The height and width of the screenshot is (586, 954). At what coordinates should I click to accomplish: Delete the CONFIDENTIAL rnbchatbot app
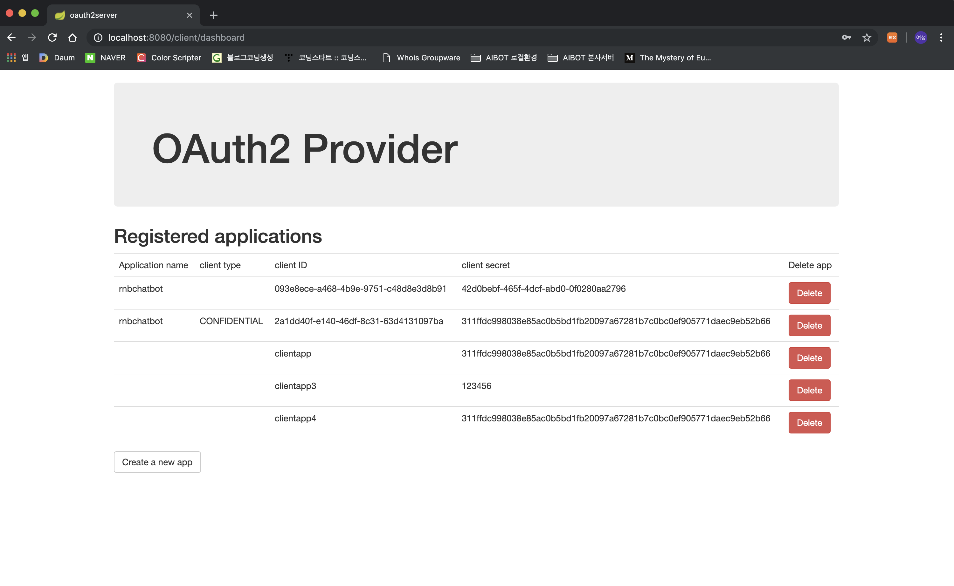(x=809, y=325)
